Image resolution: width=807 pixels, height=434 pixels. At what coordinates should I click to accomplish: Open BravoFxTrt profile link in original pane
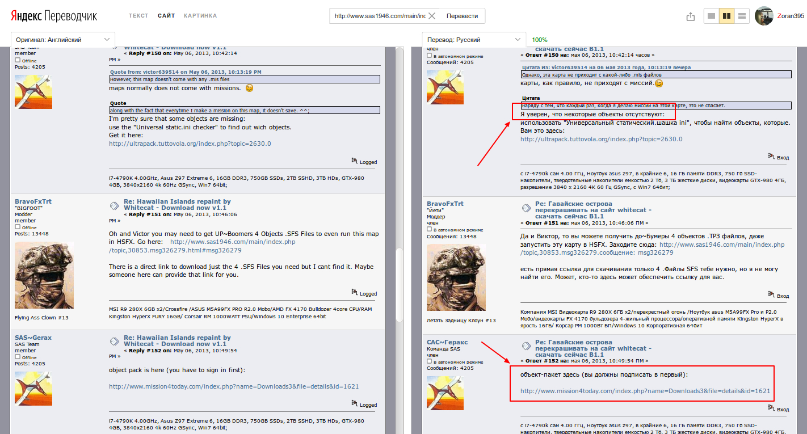[x=33, y=201]
